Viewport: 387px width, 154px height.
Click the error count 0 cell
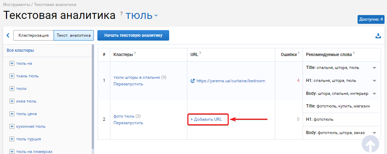coord(298,119)
